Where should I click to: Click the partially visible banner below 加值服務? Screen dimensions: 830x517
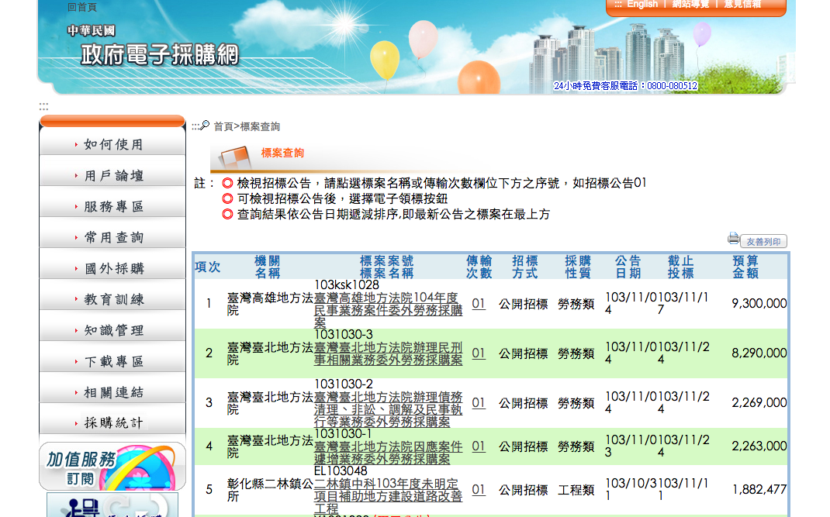click(112, 505)
